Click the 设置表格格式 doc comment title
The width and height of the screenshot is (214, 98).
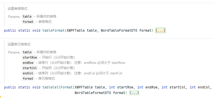click(x=17, y=9)
